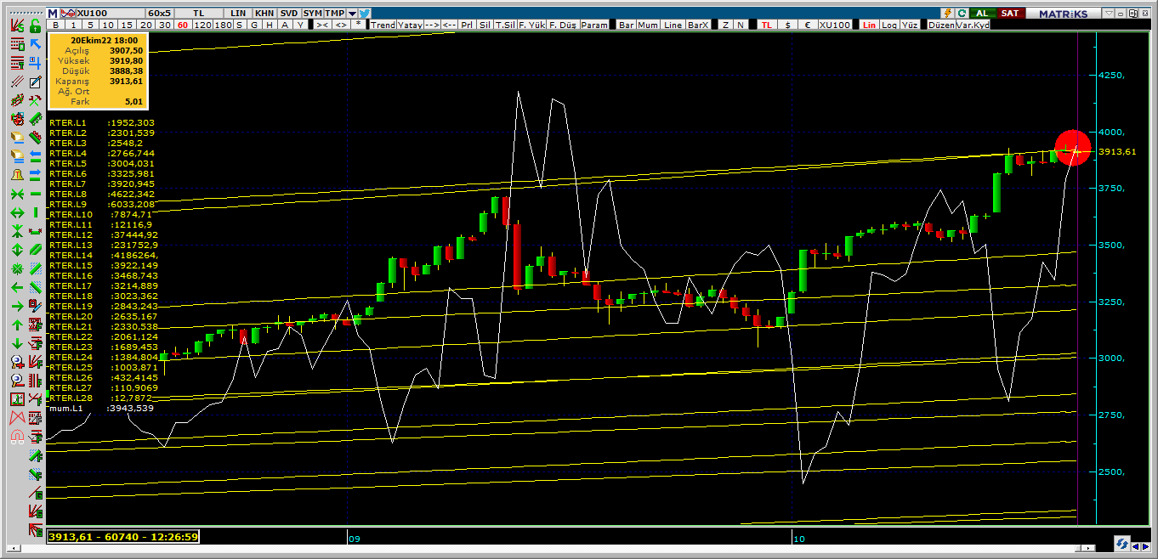Viewport: 1158px width, 559px height.
Task: Click the green inward-arrows compress icon
Action: (x=17, y=194)
